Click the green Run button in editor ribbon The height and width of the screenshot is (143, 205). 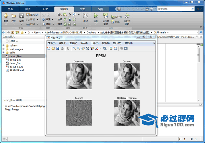coord(96,16)
